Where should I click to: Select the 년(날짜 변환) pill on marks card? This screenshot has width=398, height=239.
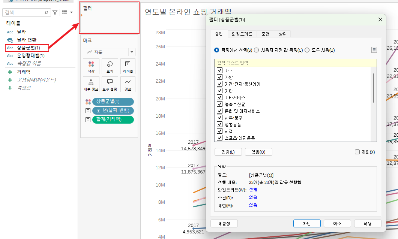pos(113,111)
